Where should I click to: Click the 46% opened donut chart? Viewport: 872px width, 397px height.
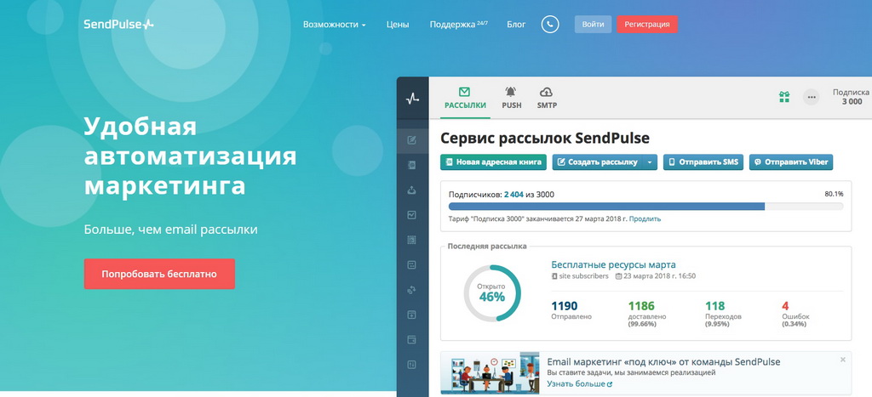coord(491,293)
